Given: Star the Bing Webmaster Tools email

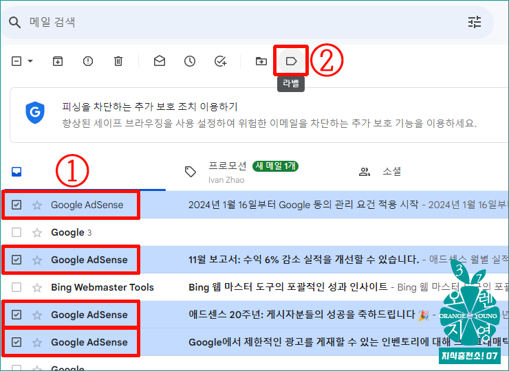Looking at the screenshot, I should 37,288.
